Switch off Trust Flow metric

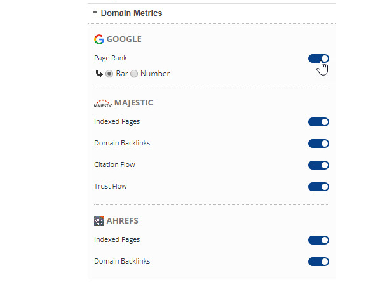(x=318, y=187)
